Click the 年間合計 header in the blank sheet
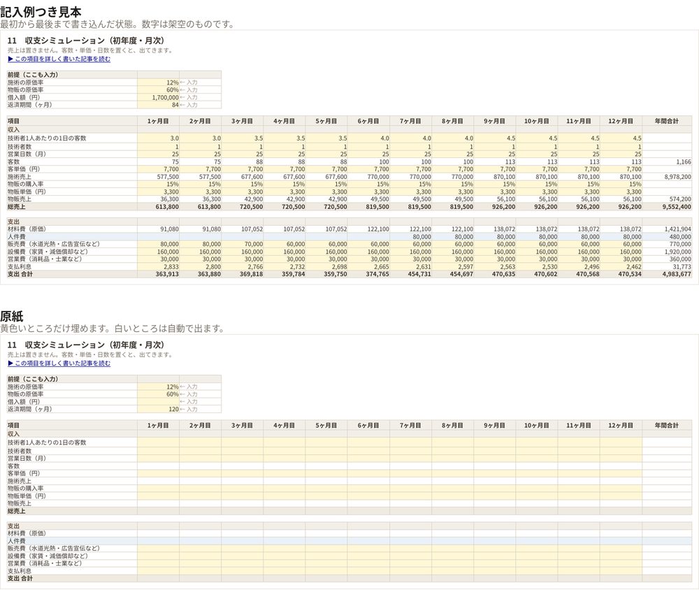 coord(666,426)
